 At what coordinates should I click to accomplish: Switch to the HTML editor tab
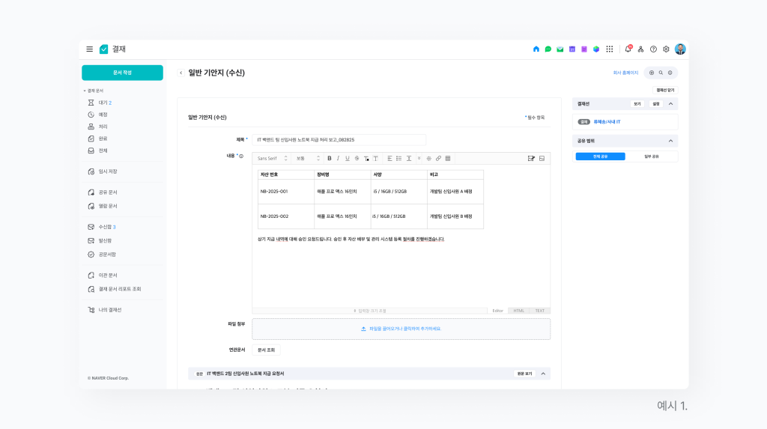pos(518,310)
